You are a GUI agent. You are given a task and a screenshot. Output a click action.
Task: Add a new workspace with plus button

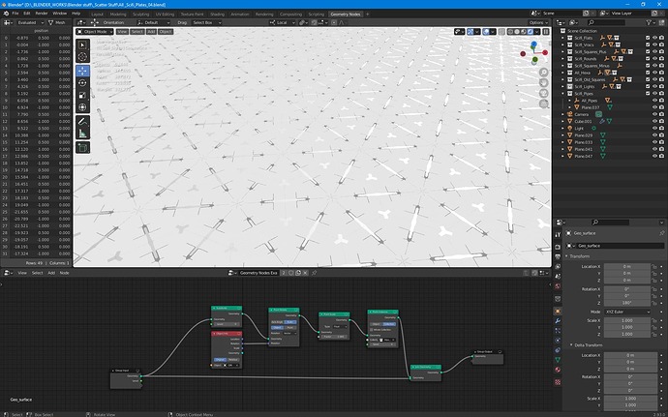click(x=367, y=15)
